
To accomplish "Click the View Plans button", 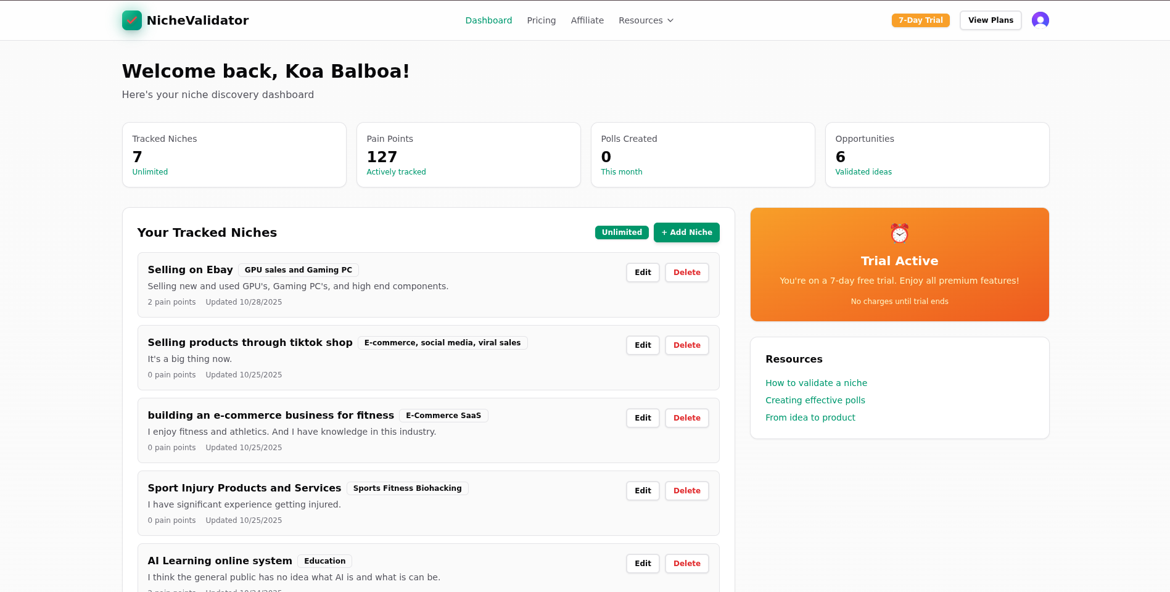I will coord(990,20).
